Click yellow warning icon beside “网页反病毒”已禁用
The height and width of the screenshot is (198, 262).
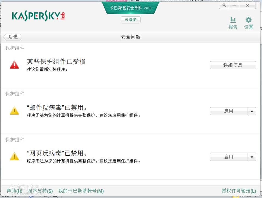point(14,156)
